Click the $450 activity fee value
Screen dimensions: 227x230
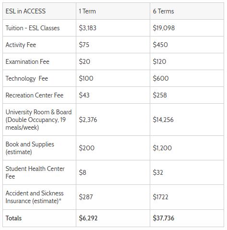point(160,45)
